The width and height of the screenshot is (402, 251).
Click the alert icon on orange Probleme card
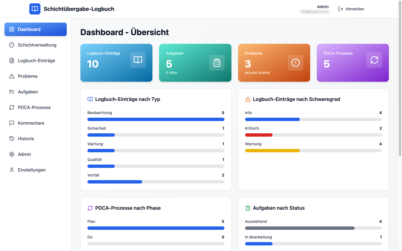click(x=295, y=63)
